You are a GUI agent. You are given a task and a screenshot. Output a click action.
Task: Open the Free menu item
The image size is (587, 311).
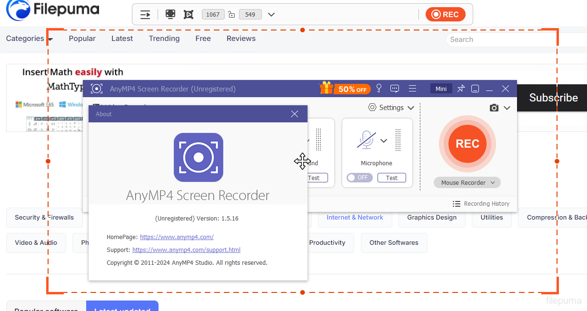point(203,39)
